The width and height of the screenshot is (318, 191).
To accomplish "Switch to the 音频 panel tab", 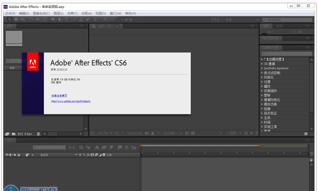I will point(279,26).
